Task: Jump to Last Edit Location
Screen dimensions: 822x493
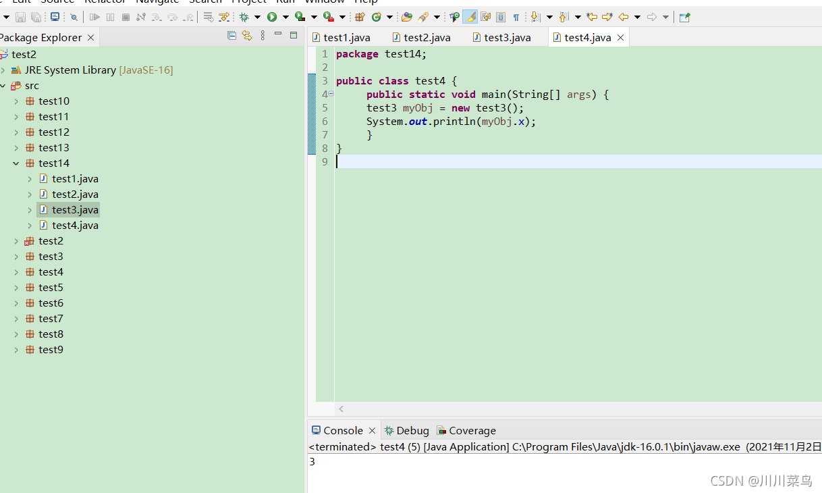Action: [592, 17]
